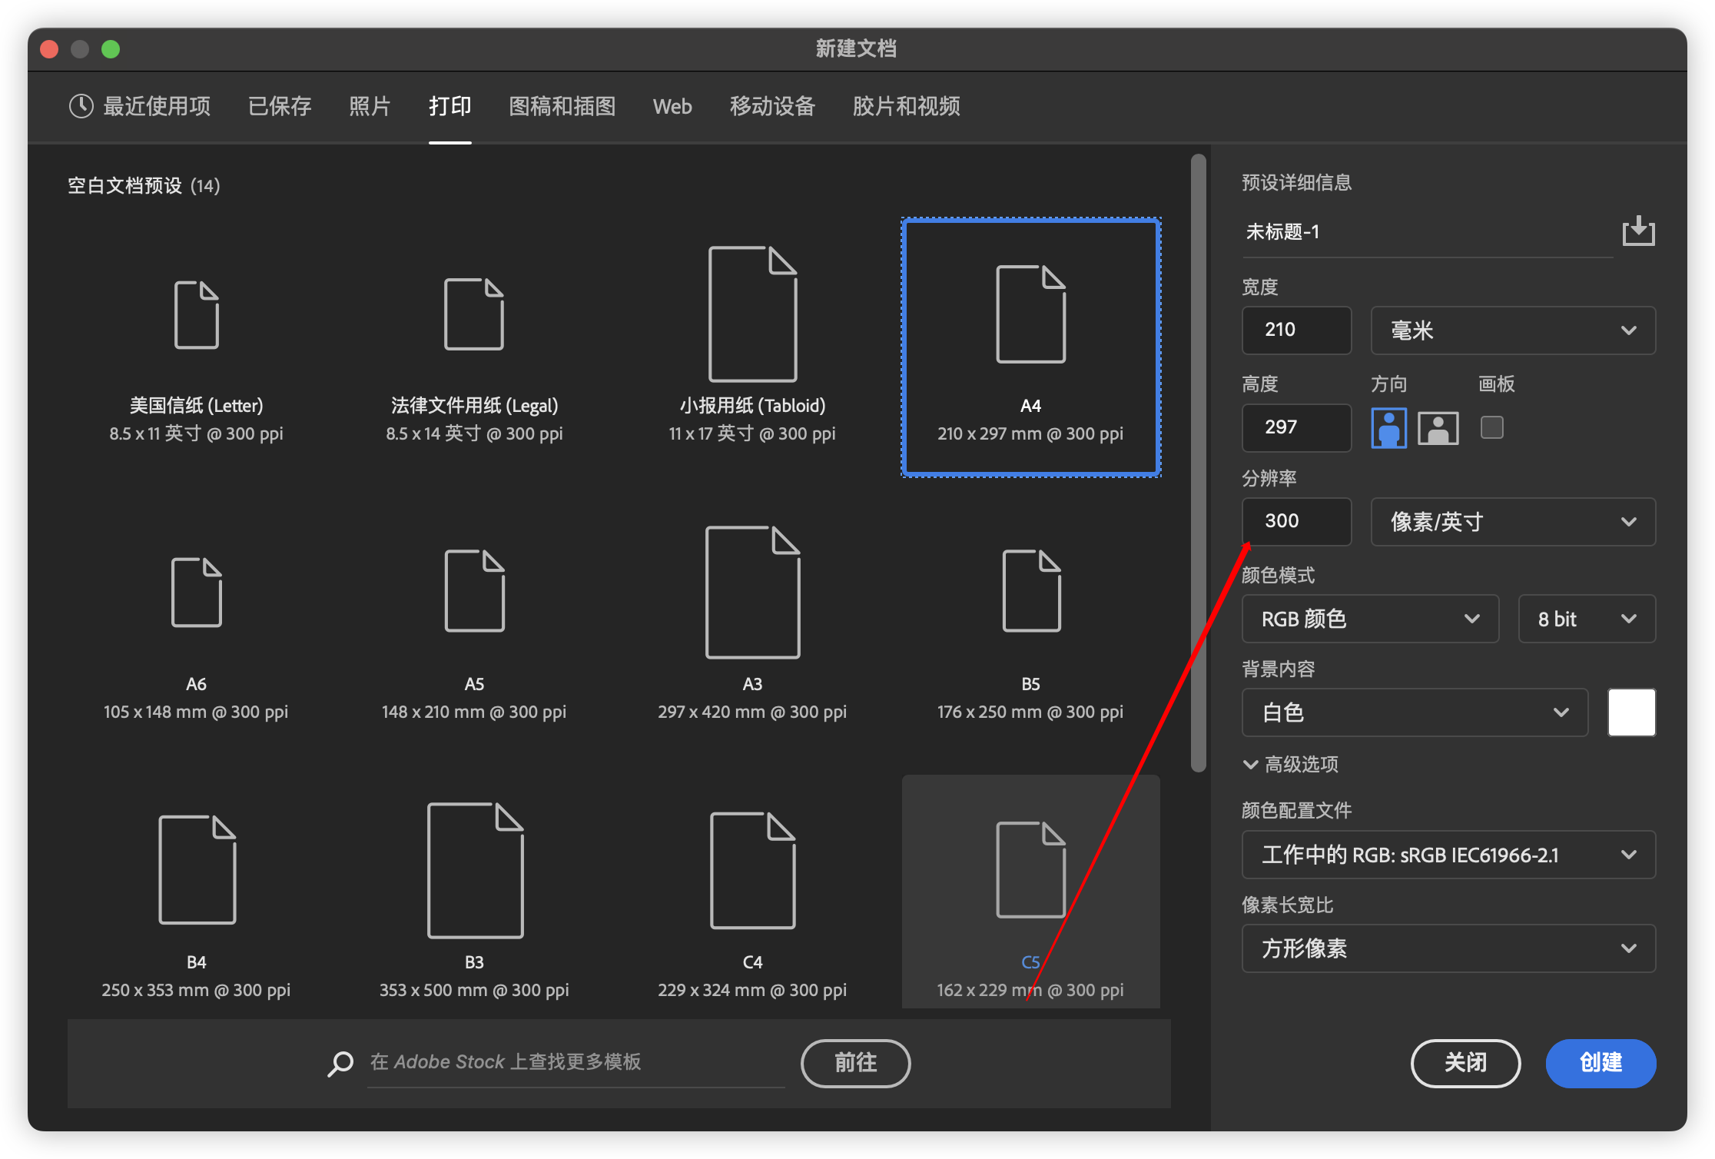Select the A4 preset document icon
1715x1159 pixels.
click(x=1030, y=314)
